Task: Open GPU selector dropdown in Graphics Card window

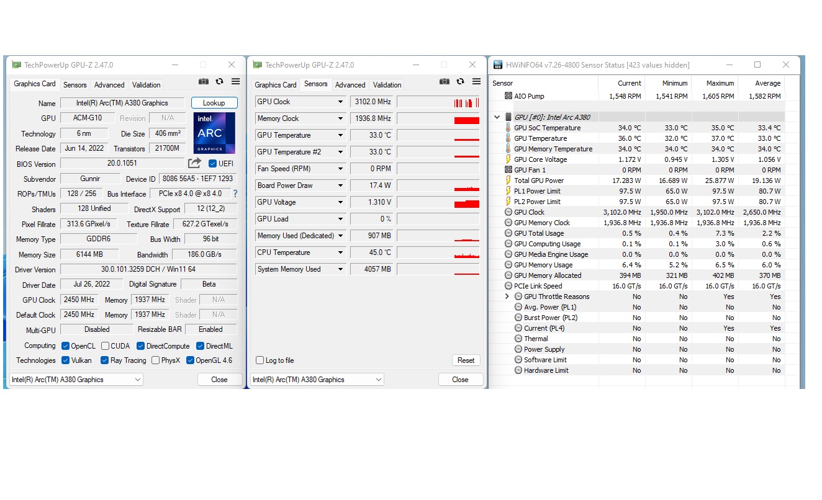Action: (76, 380)
